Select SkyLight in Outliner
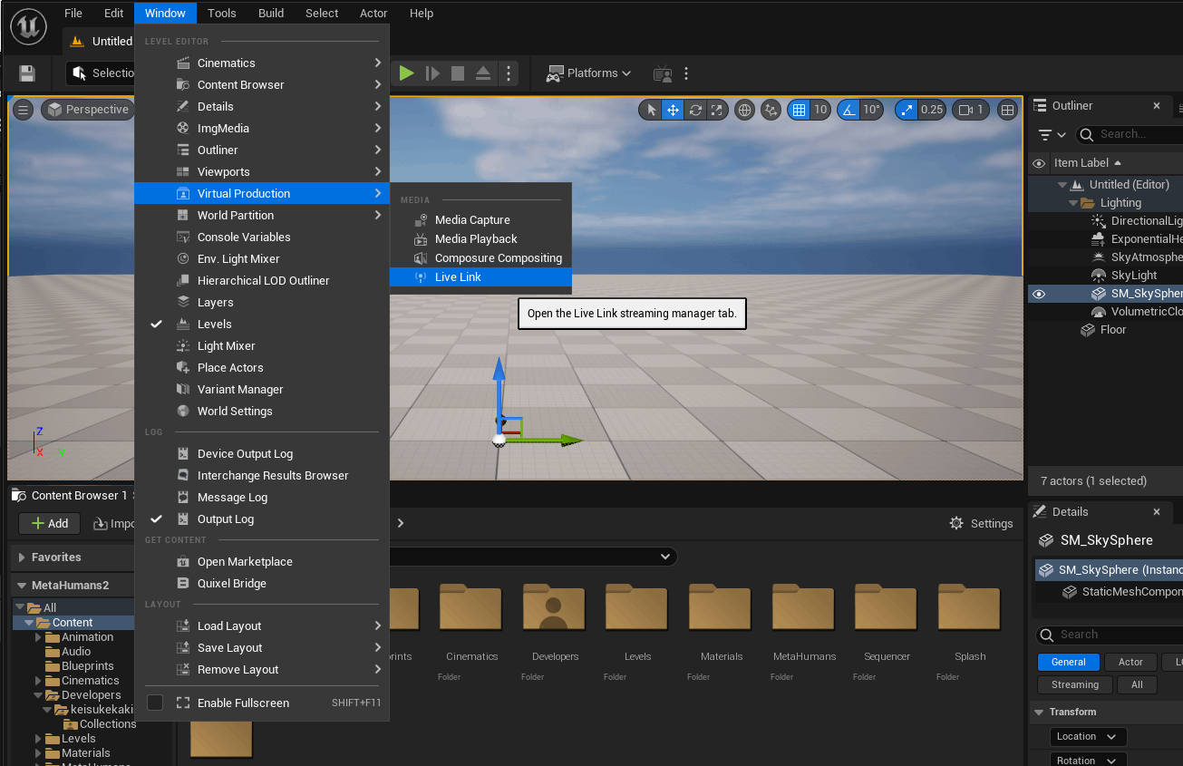1183x766 pixels. tap(1134, 276)
